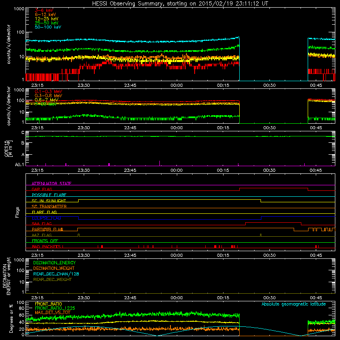Click the 0.8-7 MeV legend label

point(46,100)
